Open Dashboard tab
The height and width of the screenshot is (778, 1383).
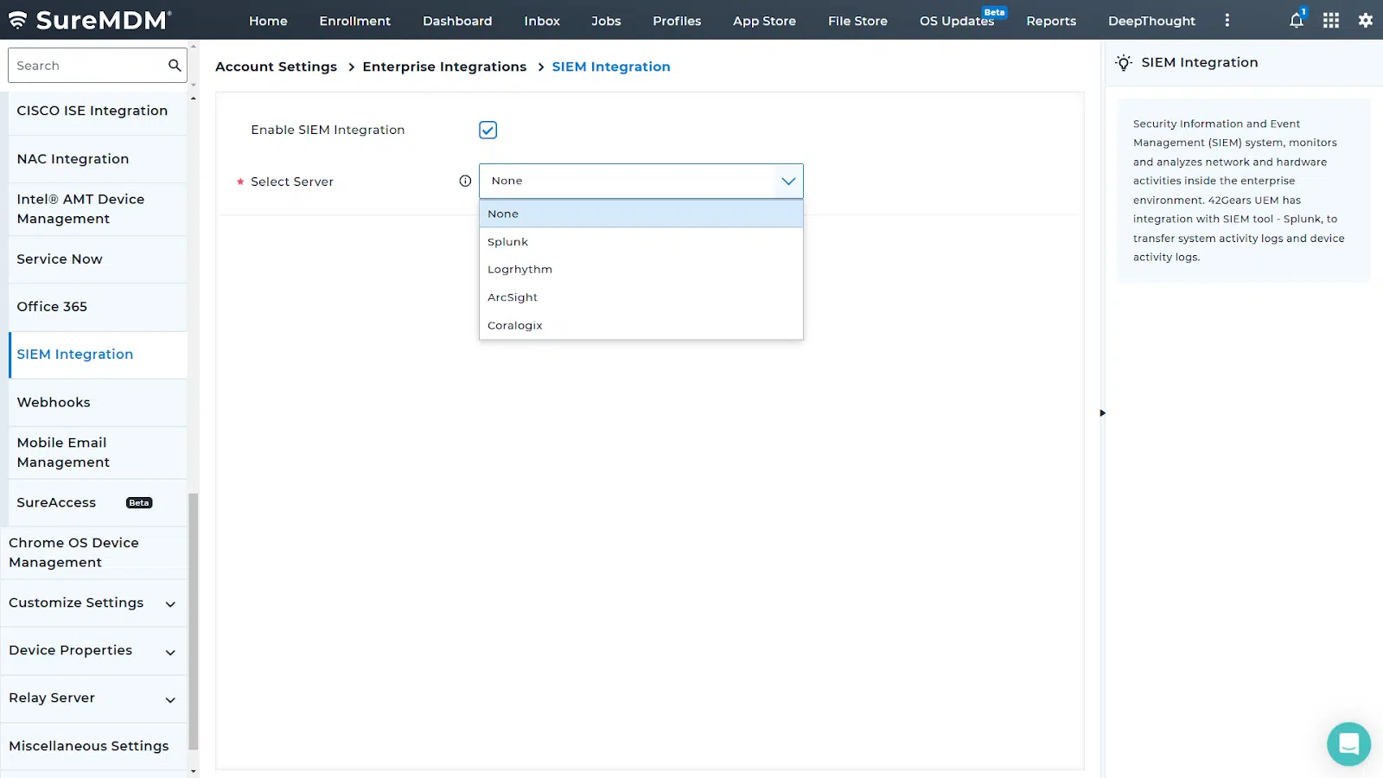pos(457,21)
